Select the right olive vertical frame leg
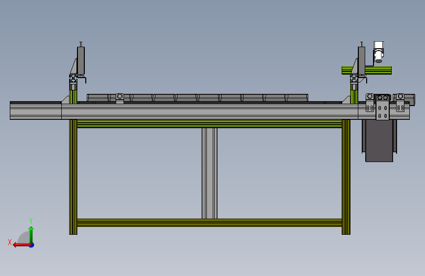 tap(346, 177)
